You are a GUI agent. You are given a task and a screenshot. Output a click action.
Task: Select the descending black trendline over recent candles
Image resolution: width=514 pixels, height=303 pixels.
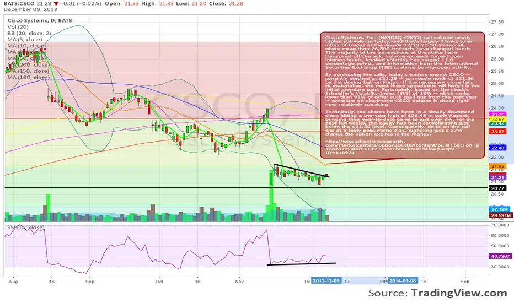(301, 170)
